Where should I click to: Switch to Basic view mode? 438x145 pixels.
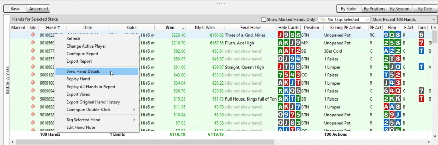15,9
